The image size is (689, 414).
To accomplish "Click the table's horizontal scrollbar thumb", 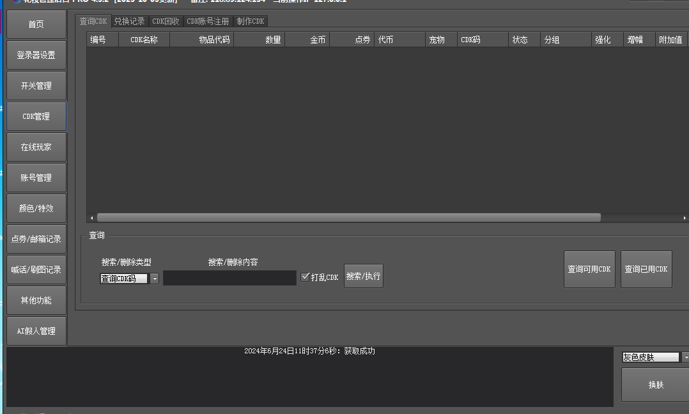I will click(348, 217).
